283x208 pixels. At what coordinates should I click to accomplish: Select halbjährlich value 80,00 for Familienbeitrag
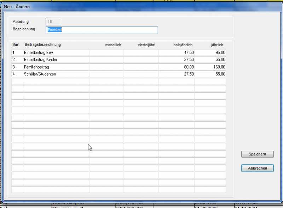(177, 67)
